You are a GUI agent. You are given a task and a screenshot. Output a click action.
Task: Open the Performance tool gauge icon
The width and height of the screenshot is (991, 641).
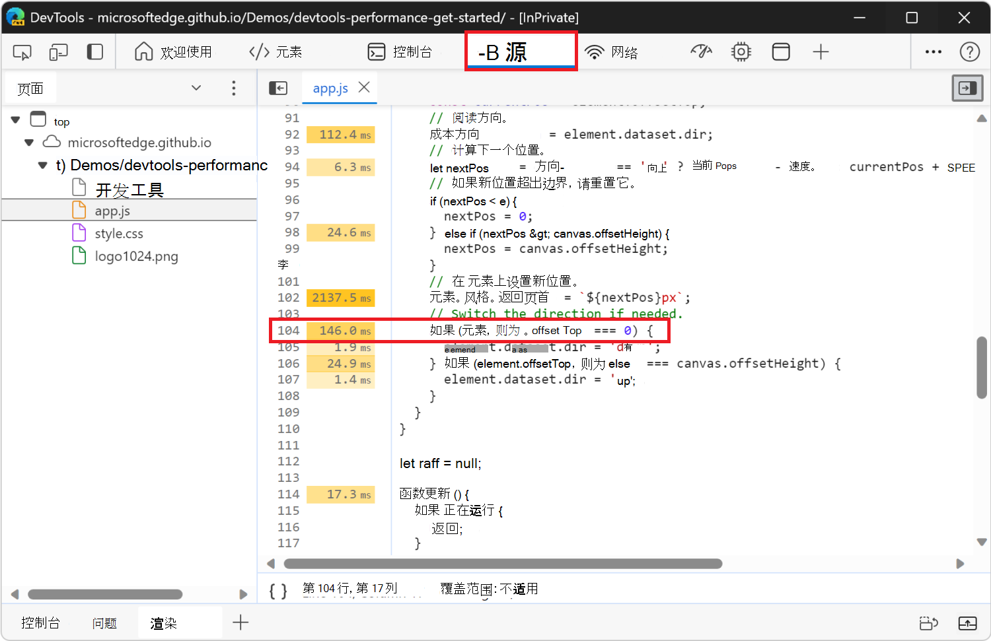point(701,52)
